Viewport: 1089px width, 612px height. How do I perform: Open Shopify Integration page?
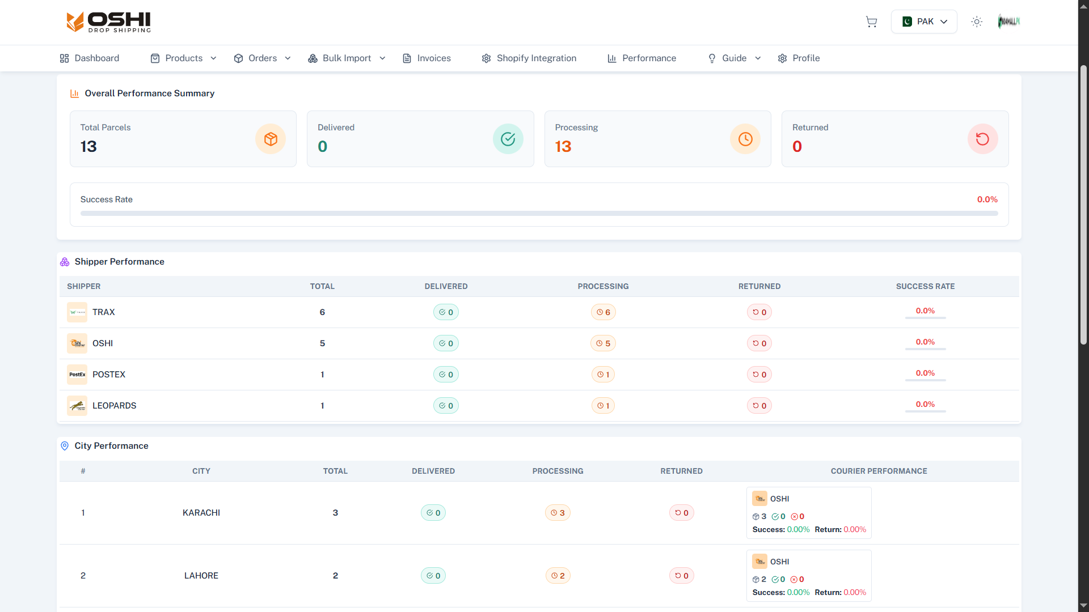529,58
